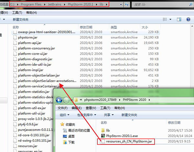Screen dimensions: 194x152
Task: Open the 查看(V) menu in the front window
Action: point(91,108)
